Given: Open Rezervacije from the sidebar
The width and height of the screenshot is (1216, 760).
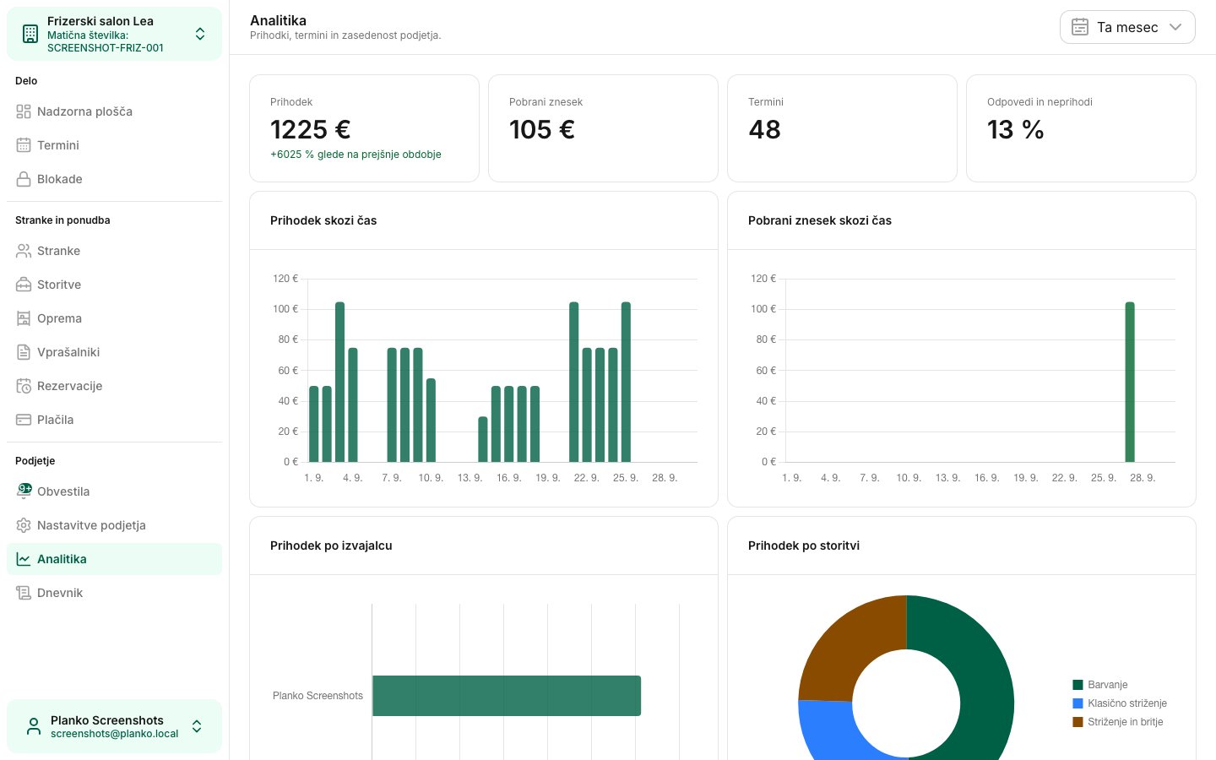Looking at the screenshot, I should [115, 386].
